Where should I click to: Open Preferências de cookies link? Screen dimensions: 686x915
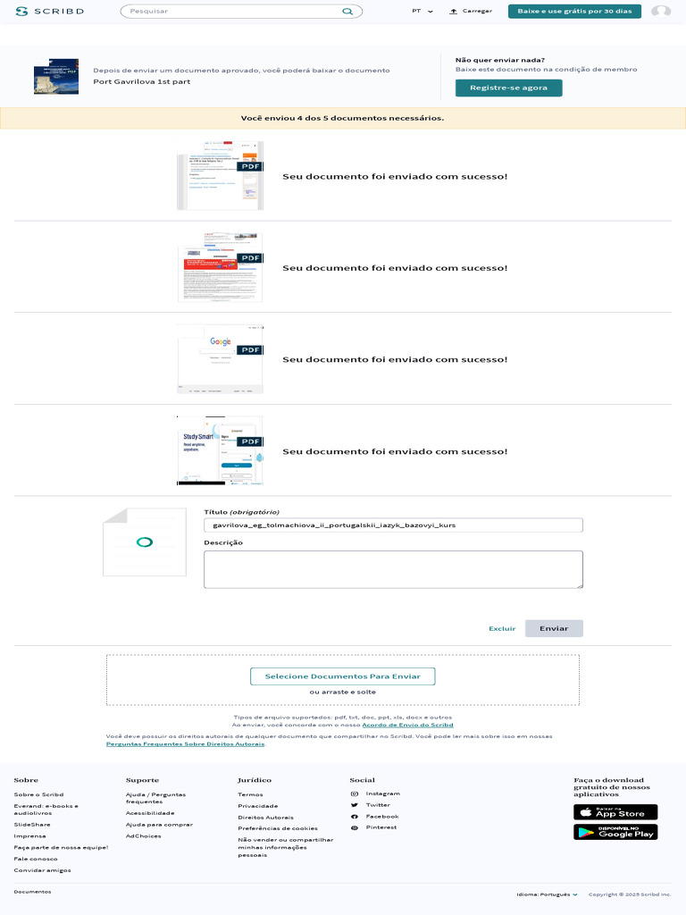coord(278,828)
